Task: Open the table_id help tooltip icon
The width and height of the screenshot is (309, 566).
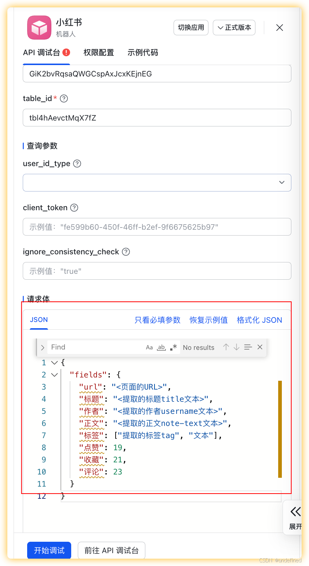Action: click(64, 98)
